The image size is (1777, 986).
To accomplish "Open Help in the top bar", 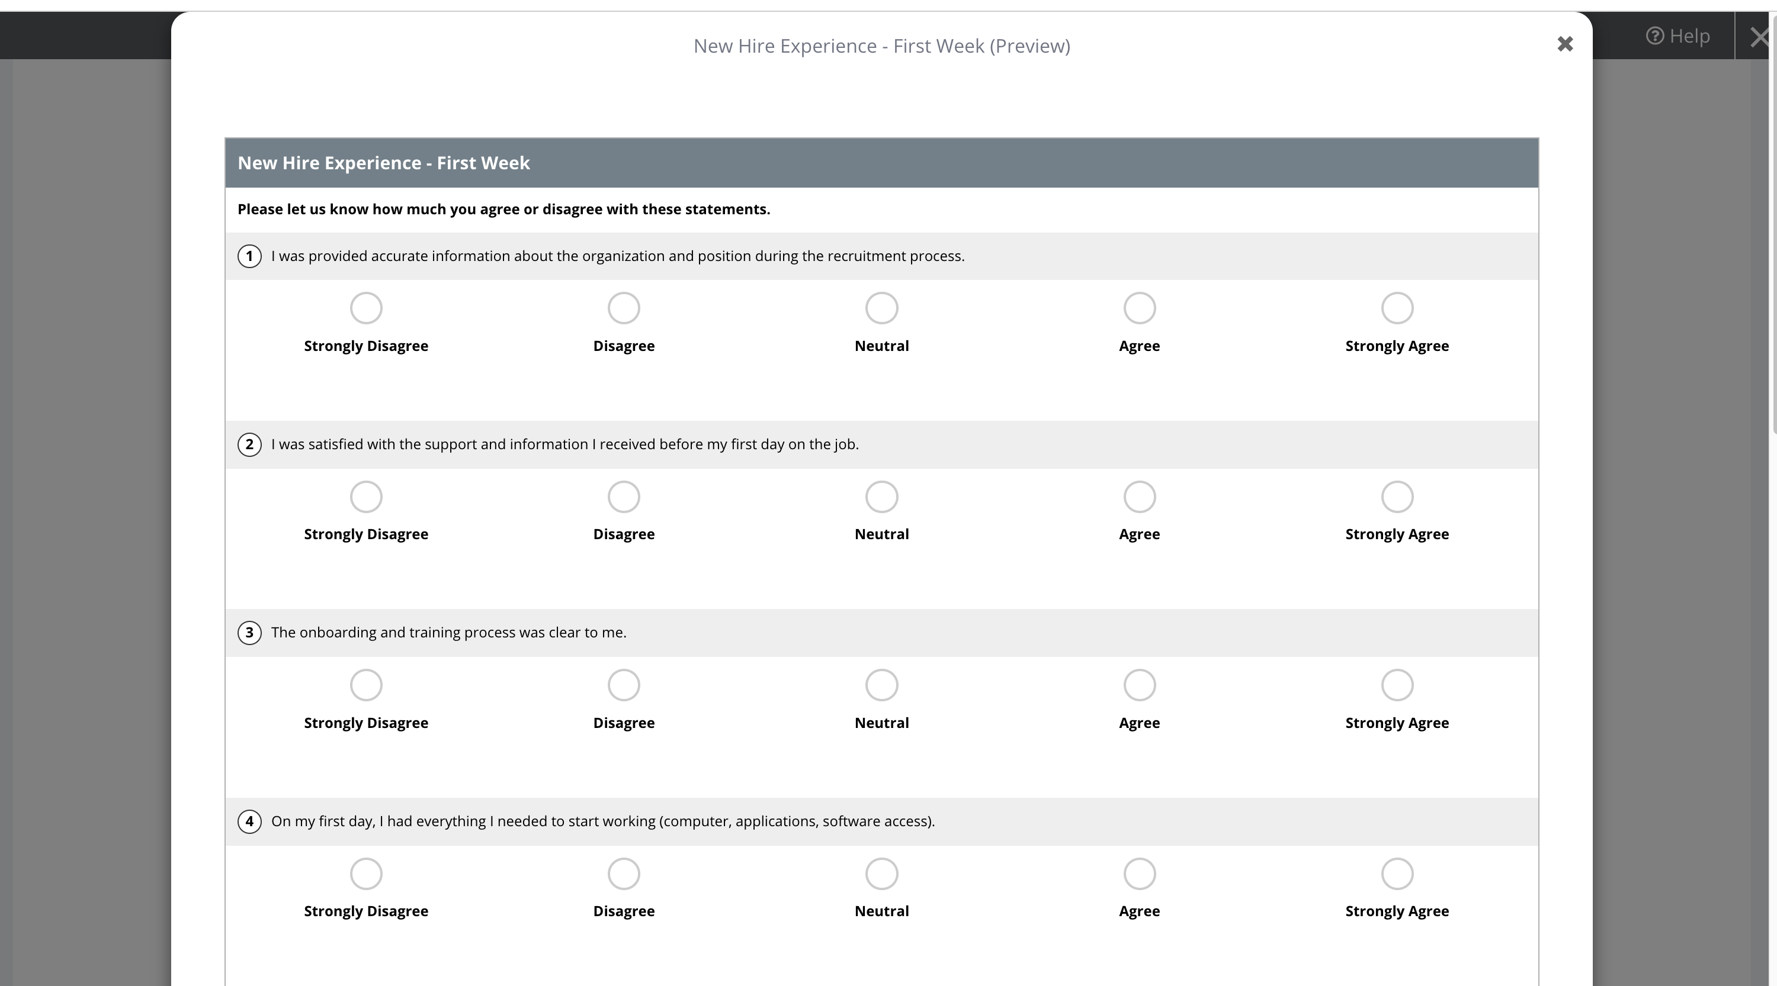I will (1677, 36).
